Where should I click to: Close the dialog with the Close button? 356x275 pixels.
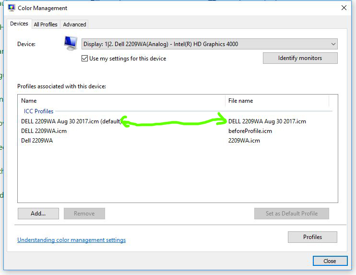330,261
